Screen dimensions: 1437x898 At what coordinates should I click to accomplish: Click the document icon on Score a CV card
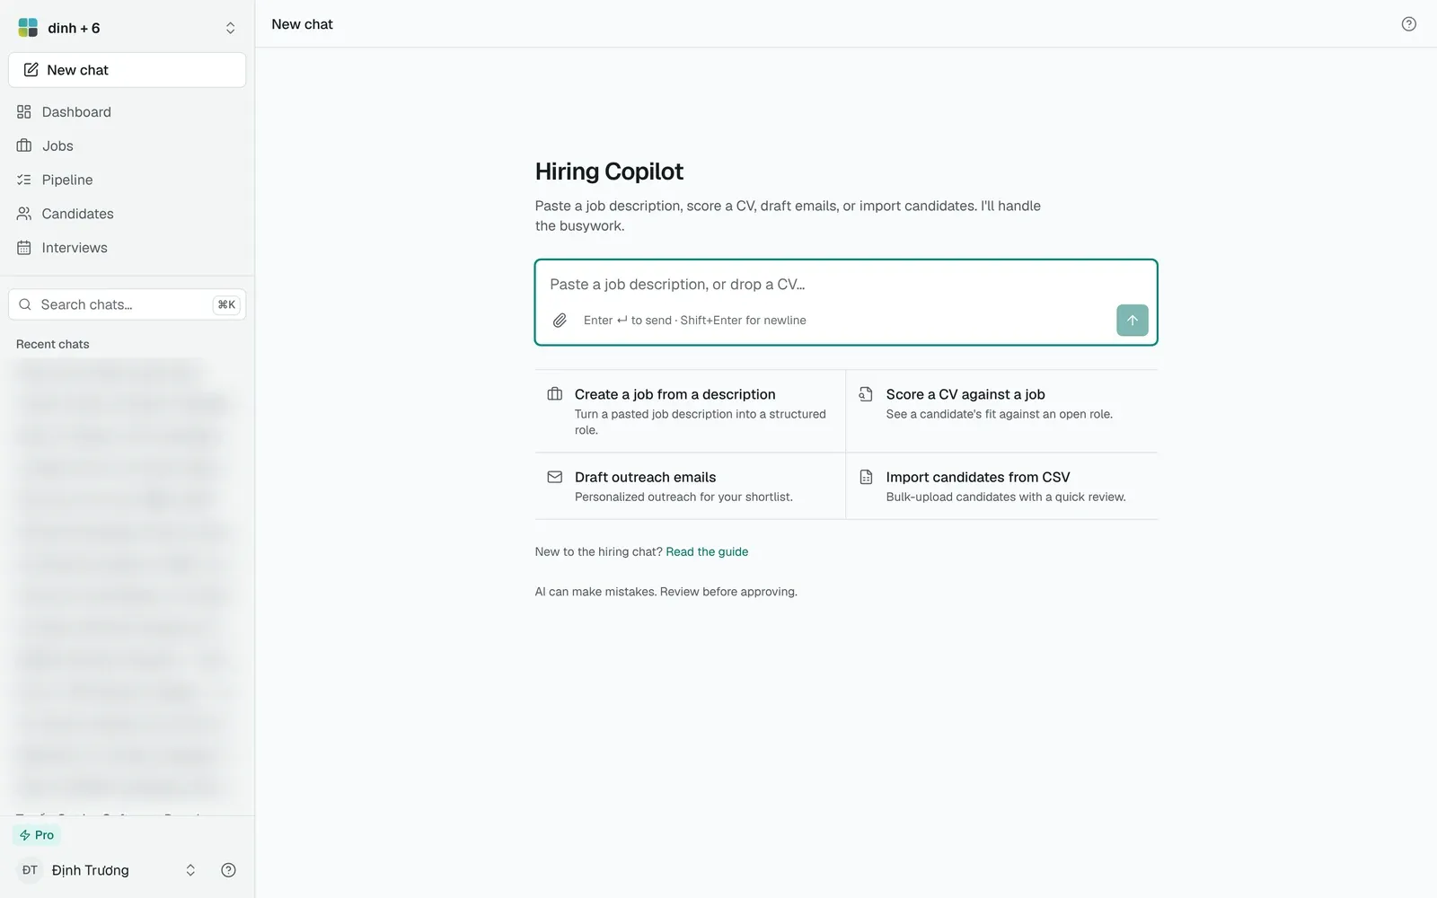coord(866,394)
